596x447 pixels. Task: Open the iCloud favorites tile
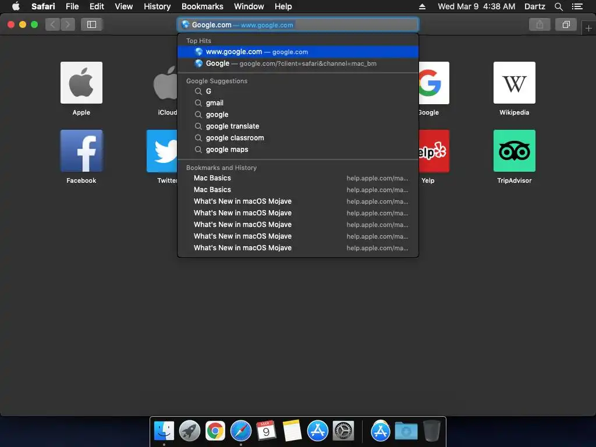tap(165, 83)
